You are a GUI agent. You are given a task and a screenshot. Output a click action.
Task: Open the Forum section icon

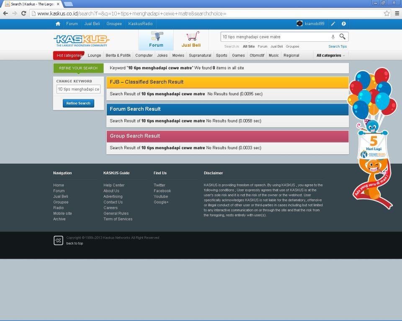[156, 40]
